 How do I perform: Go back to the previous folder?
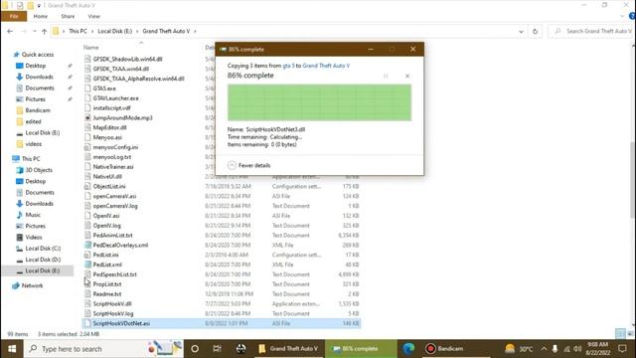click(10, 31)
